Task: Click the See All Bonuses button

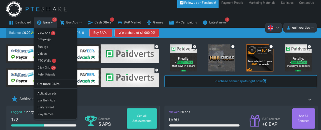Action: click(303, 118)
